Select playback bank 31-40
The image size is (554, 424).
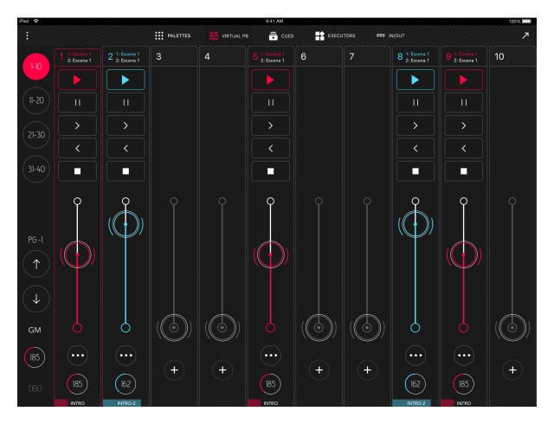(x=36, y=169)
